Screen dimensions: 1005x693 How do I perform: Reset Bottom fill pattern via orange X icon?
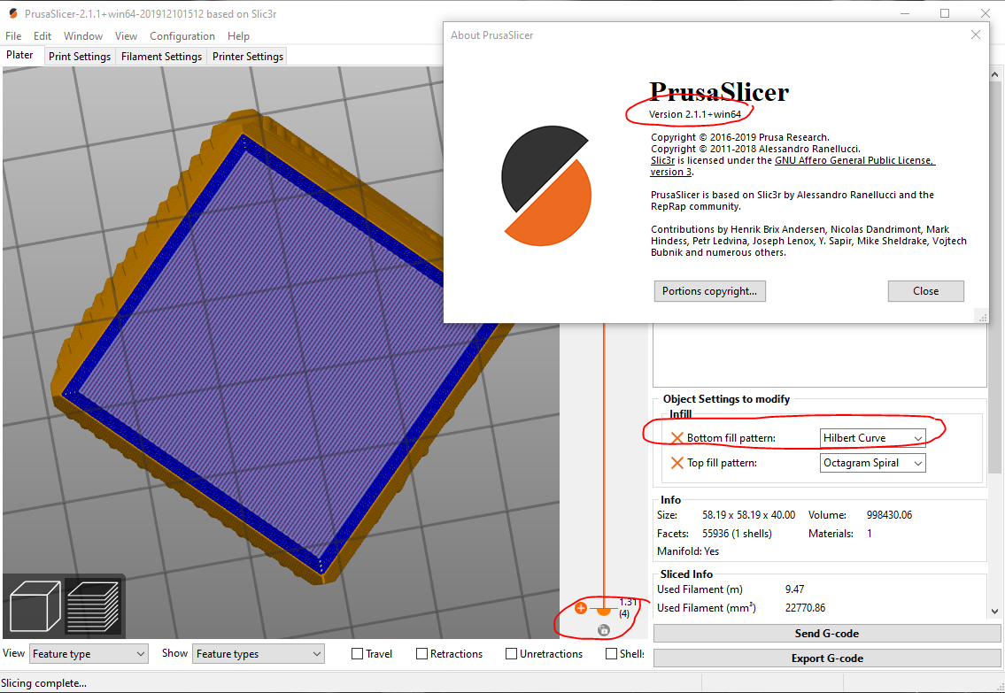(678, 436)
